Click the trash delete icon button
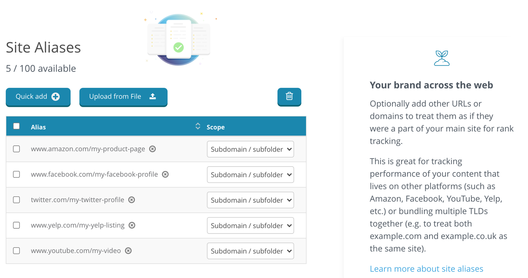528x278 pixels. (x=289, y=96)
